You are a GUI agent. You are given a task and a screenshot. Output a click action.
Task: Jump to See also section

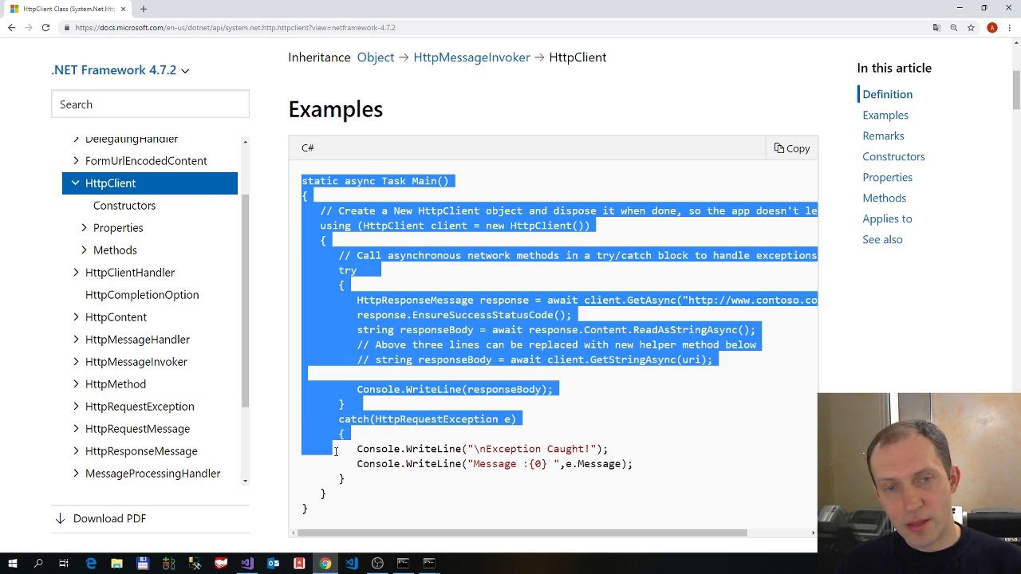pos(882,239)
